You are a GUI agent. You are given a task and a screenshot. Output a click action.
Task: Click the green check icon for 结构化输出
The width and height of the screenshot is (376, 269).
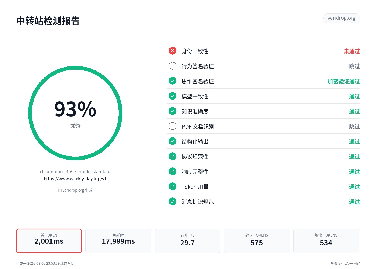[x=172, y=141]
